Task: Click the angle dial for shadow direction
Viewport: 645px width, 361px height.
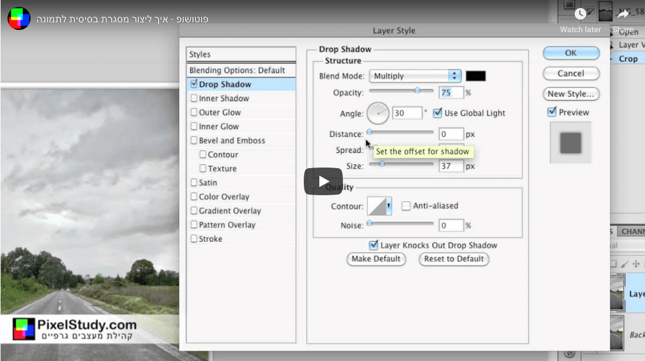Action: pos(378,113)
